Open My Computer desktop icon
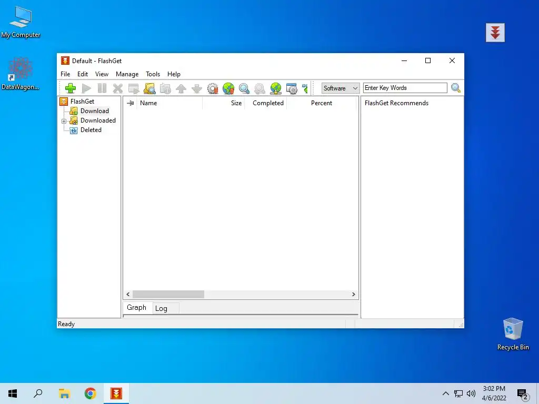 (21, 22)
